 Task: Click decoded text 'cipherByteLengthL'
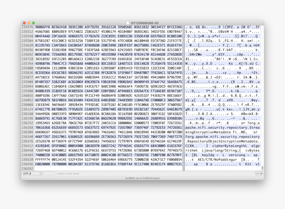tap(230, 146)
